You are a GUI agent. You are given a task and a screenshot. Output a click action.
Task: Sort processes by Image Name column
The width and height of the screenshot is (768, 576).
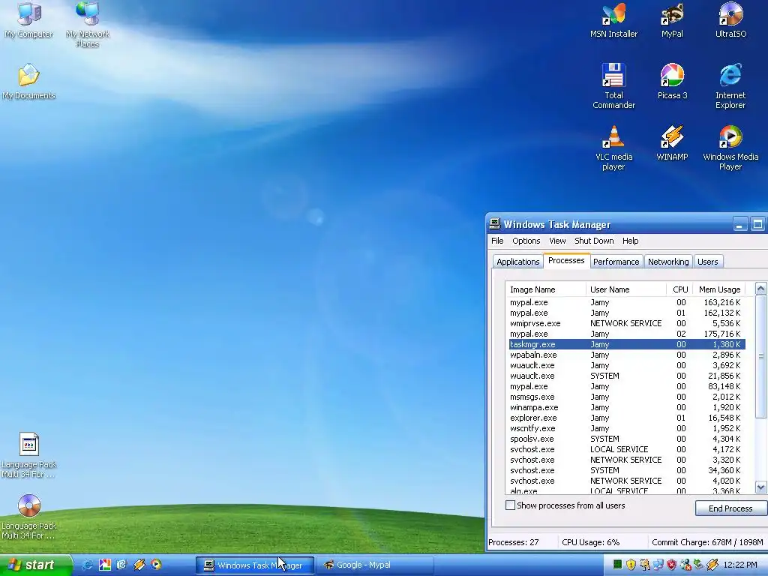(x=546, y=289)
